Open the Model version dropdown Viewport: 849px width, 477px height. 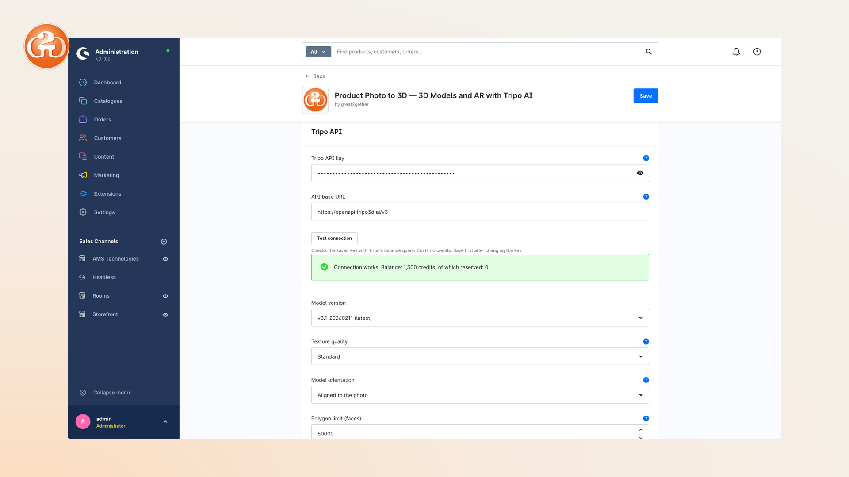pos(480,318)
